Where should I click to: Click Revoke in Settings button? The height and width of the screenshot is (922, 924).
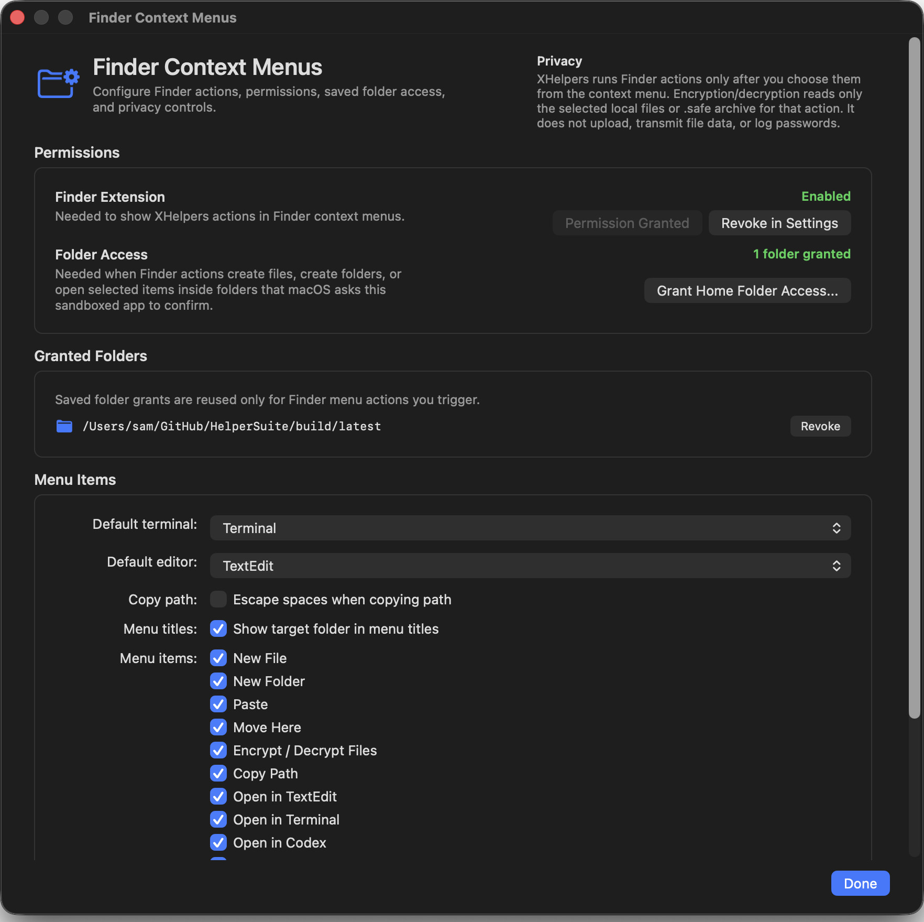pos(779,223)
